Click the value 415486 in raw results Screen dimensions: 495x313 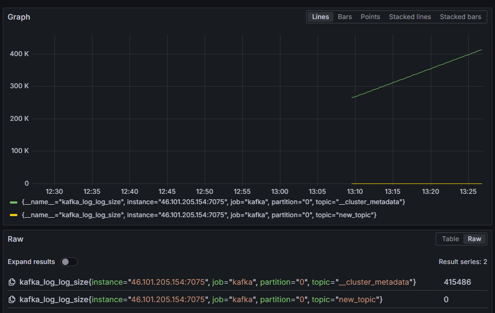point(457,282)
